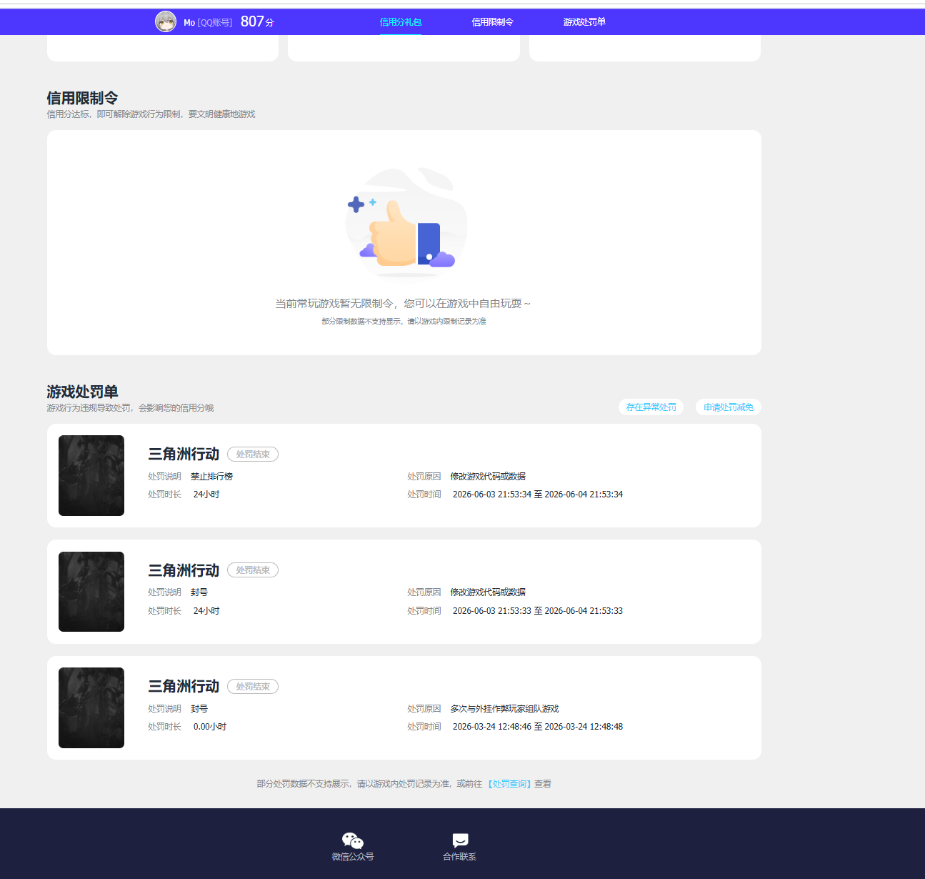
Task: Click 申请处罚减免 button
Action: [x=729, y=407]
